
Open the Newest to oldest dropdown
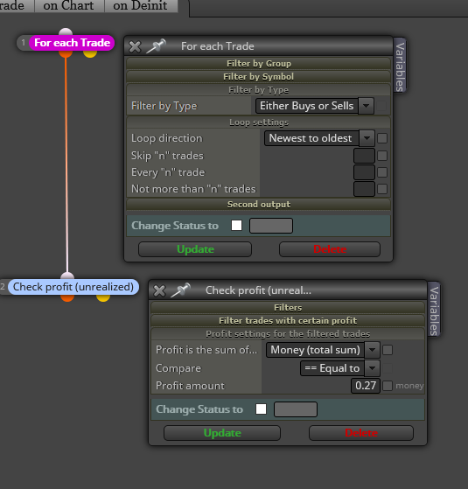[x=319, y=138]
